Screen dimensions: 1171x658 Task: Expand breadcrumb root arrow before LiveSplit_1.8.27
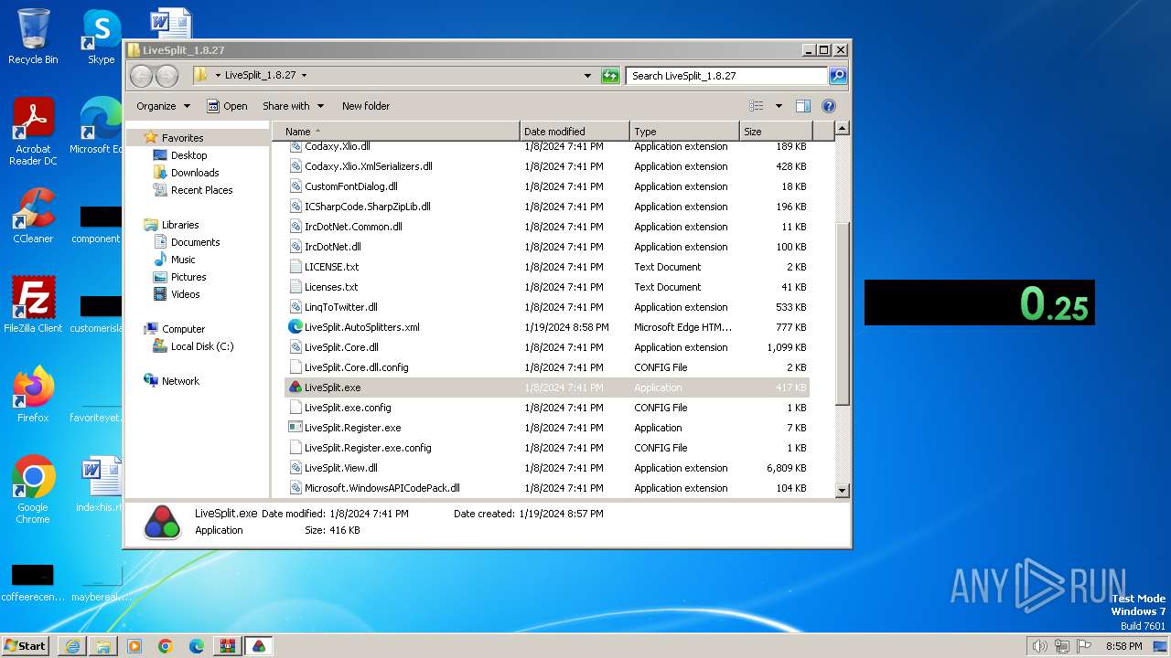click(218, 76)
